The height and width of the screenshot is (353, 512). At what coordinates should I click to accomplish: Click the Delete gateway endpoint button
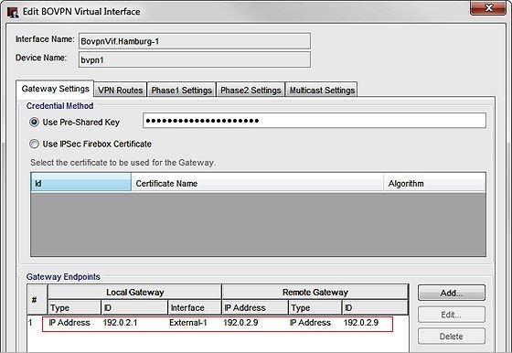pyautogui.click(x=452, y=336)
